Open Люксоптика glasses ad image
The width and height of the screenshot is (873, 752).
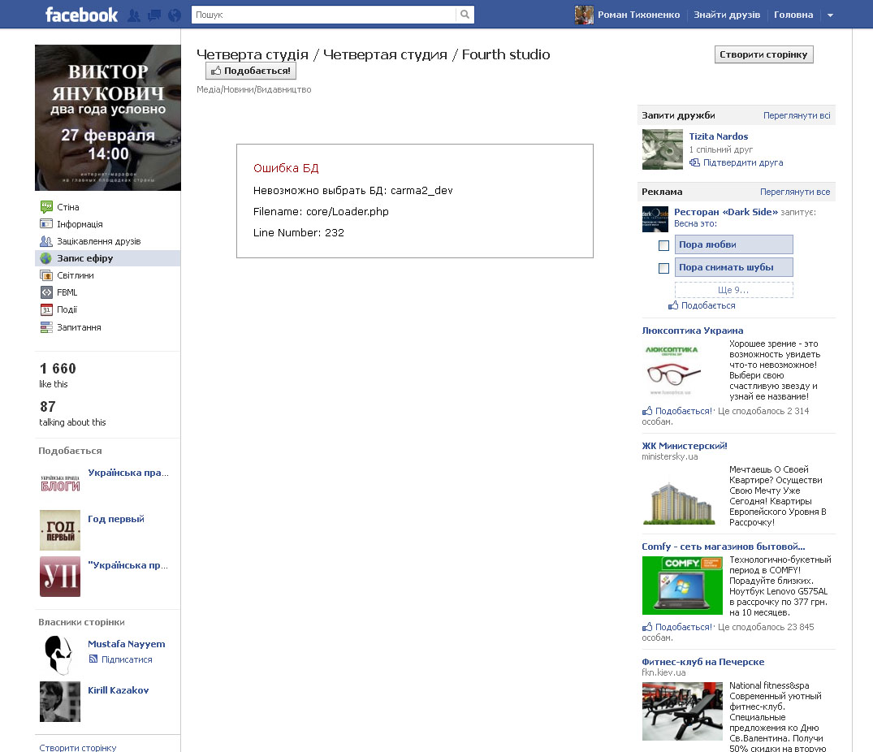[x=672, y=370]
